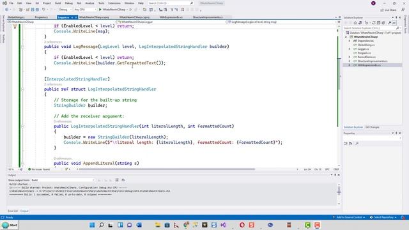Click the Start button on taskbar

10,225
